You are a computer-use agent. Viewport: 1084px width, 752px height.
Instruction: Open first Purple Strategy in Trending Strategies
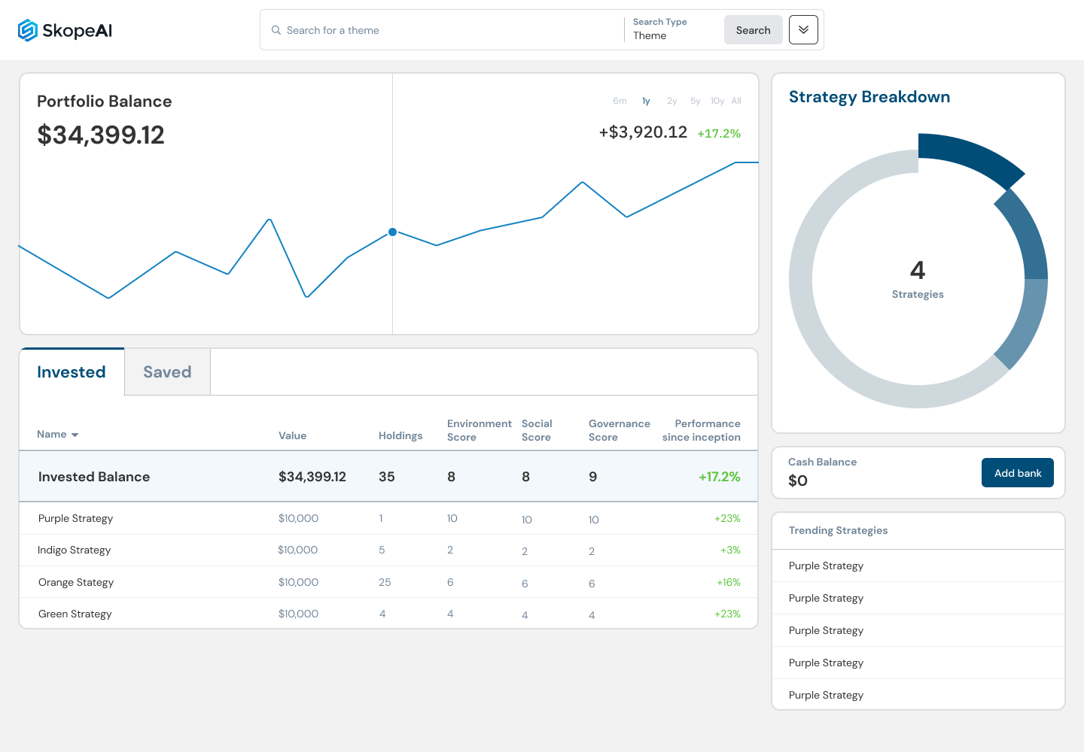(x=918, y=566)
